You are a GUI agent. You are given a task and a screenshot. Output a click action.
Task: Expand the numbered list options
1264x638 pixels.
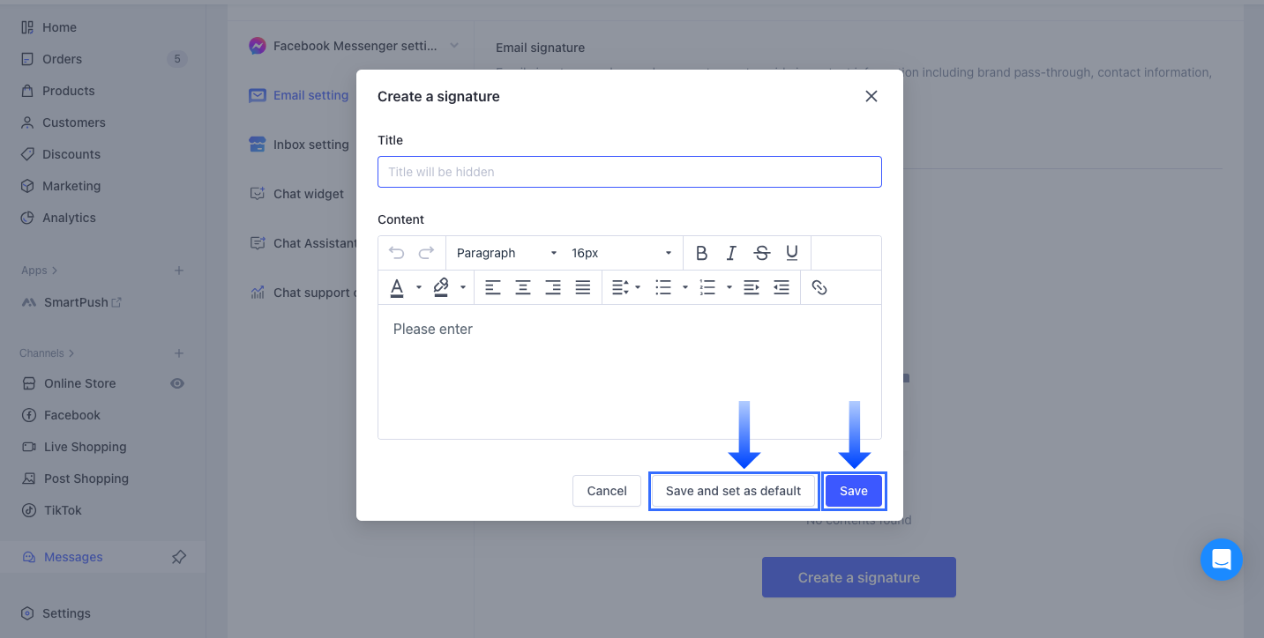(727, 286)
